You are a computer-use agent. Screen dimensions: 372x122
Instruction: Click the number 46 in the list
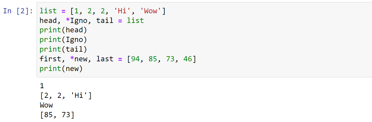188,59
